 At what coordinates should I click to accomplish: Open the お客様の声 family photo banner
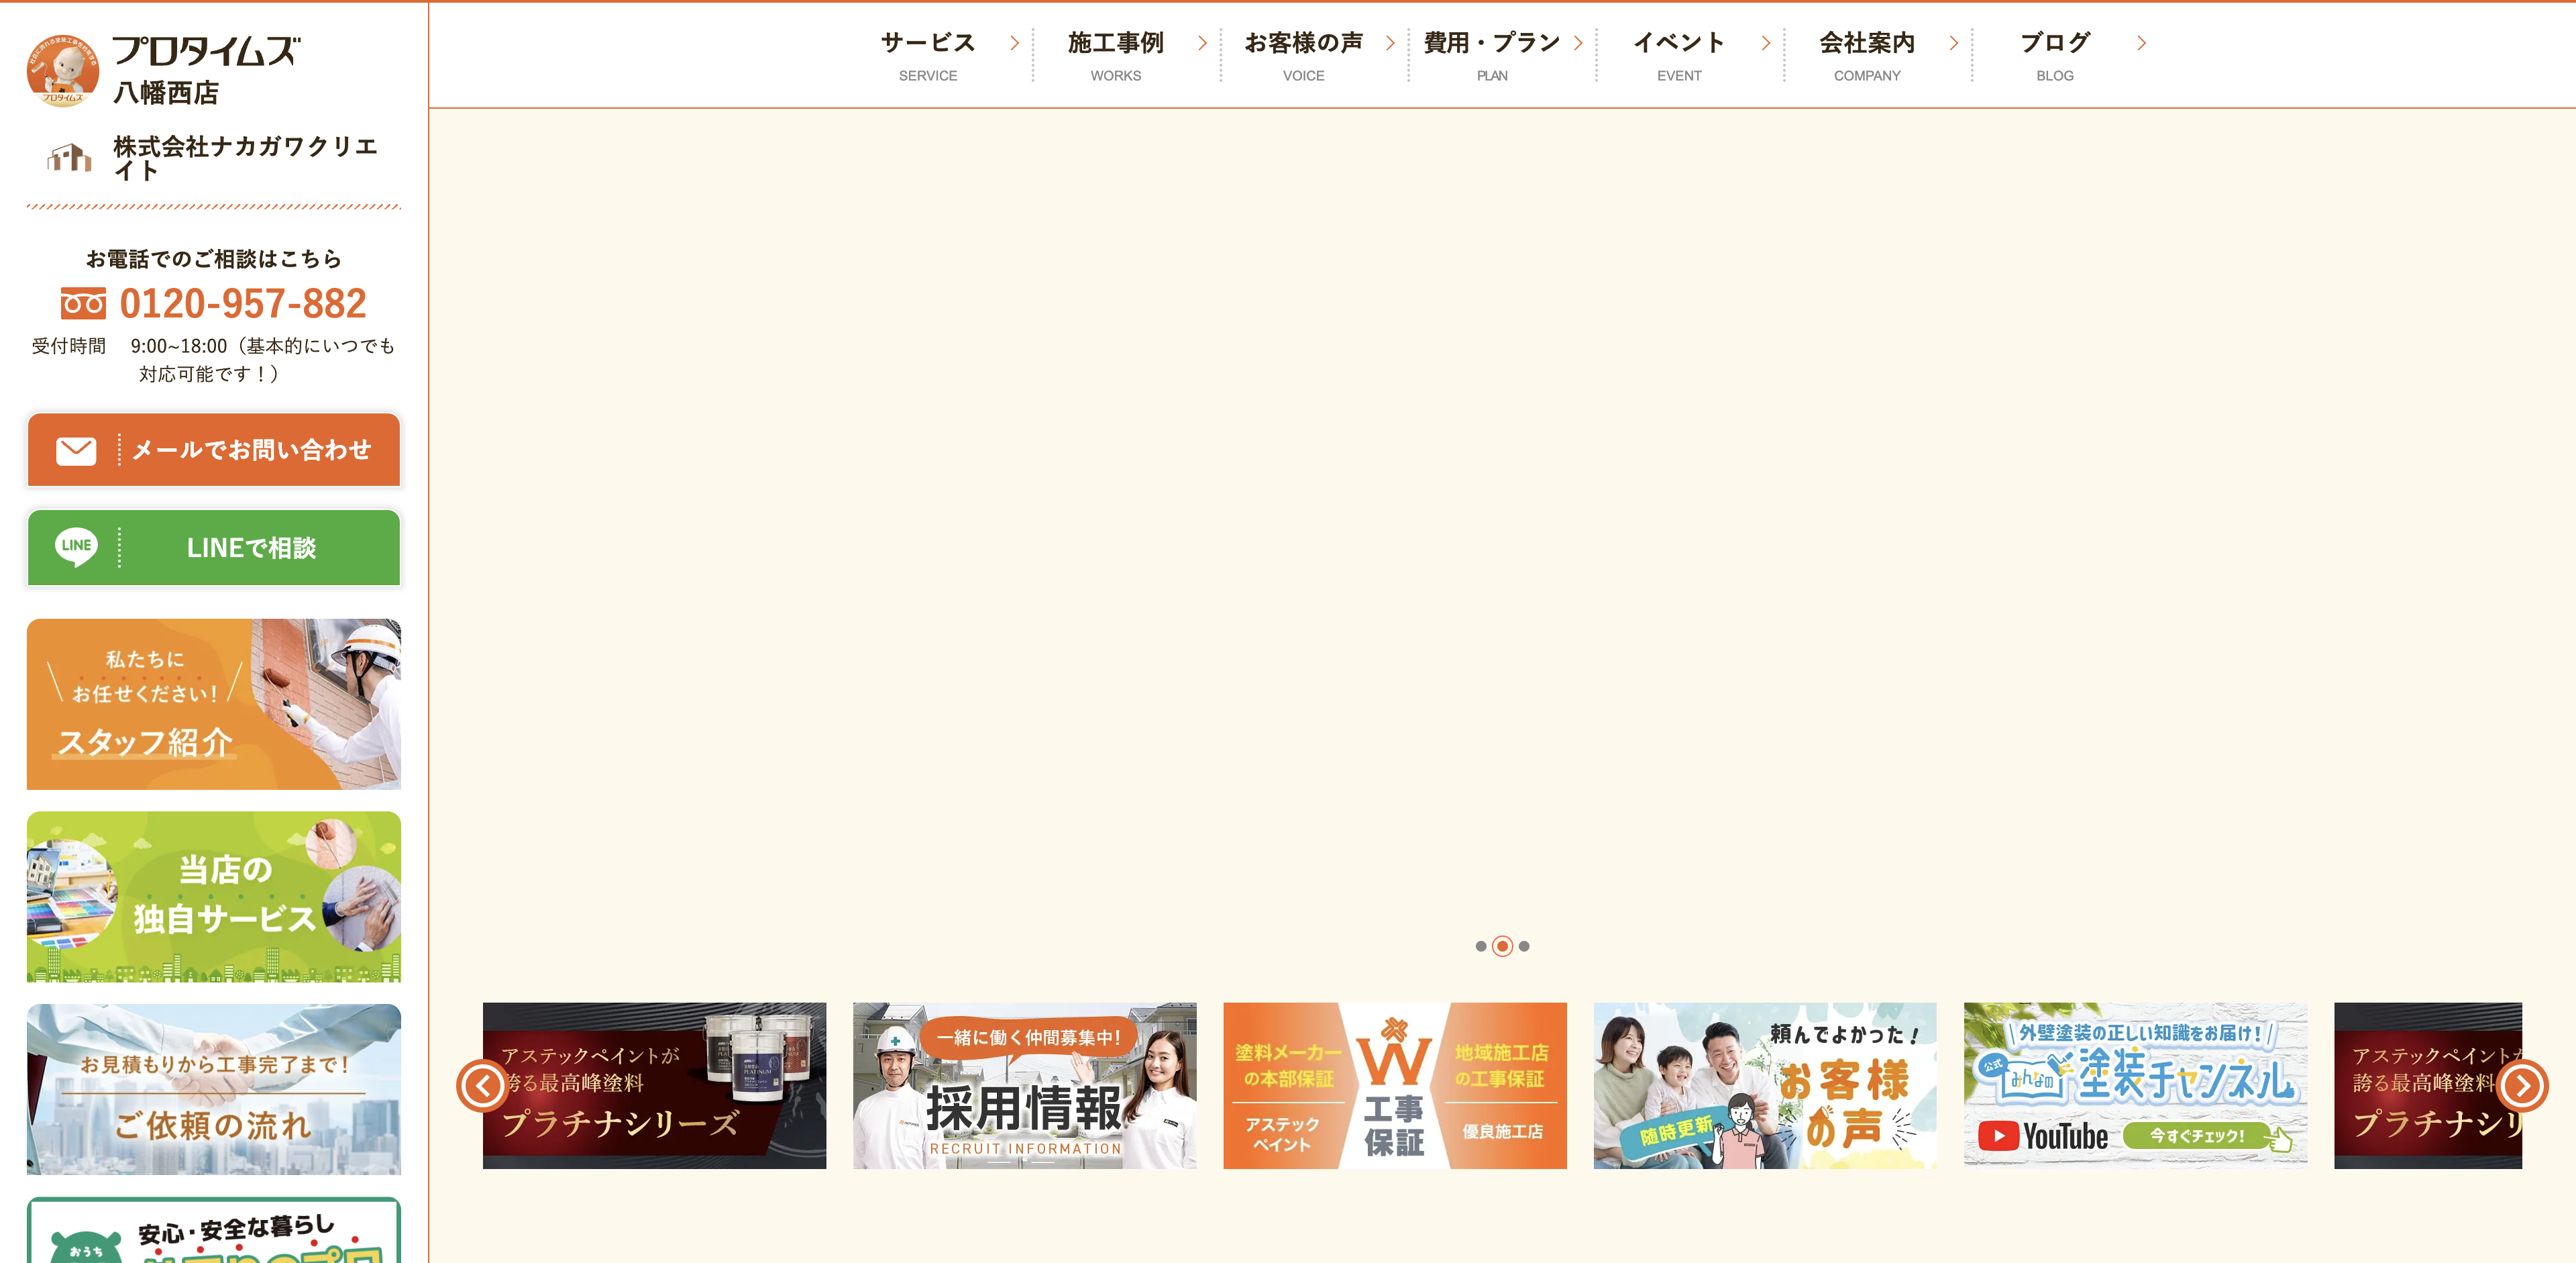coord(1765,1086)
